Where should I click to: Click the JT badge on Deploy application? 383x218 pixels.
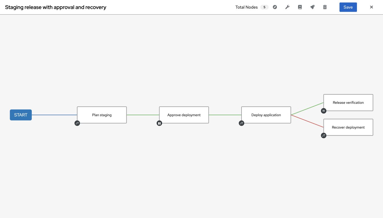point(242,123)
